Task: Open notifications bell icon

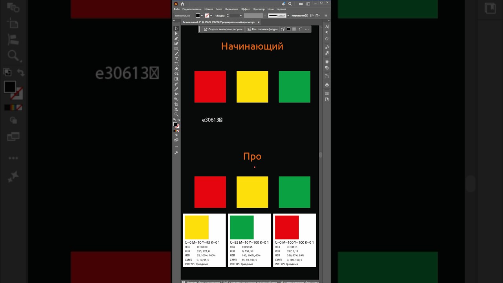Action: click(283, 4)
